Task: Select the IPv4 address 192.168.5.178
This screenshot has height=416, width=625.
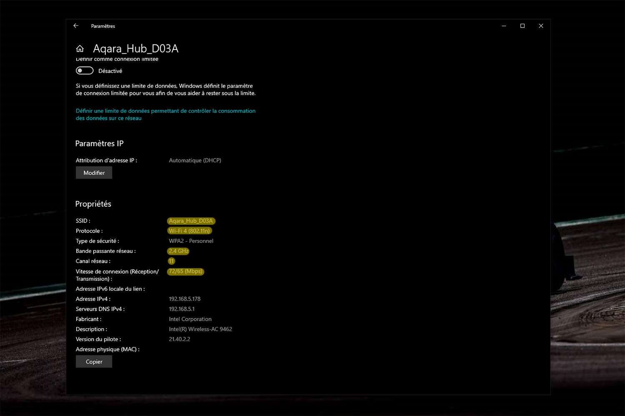Action: (185, 299)
